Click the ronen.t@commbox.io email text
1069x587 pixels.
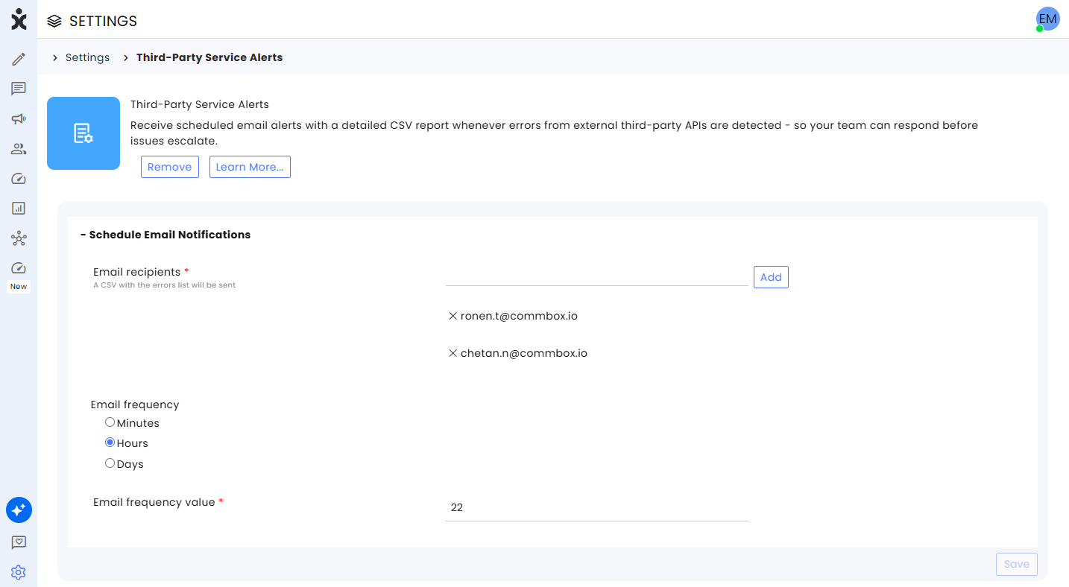pyautogui.click(x=519, y=316)
